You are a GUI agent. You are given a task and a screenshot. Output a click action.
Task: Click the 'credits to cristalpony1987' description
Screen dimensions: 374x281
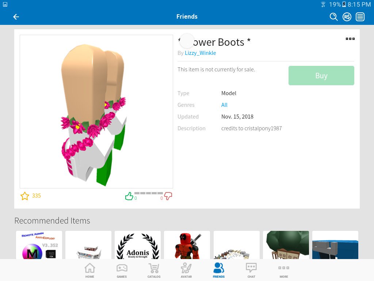(251, 128)
